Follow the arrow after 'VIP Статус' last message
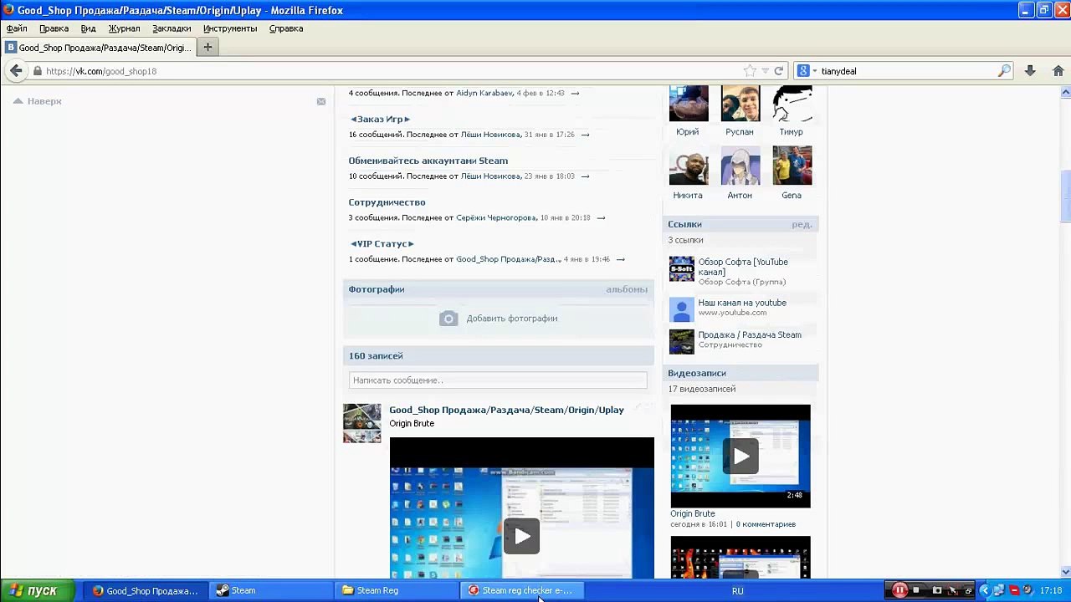The width and height of the screenshot is (1071, 602). pos(619,259)
